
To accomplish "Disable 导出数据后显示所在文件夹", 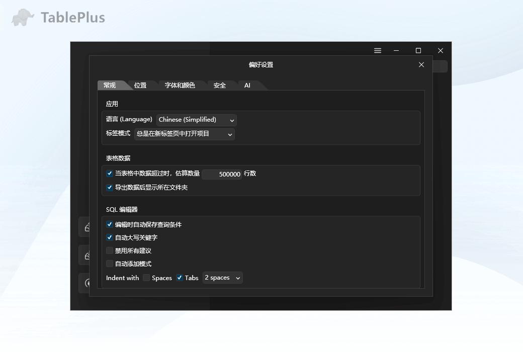I will 109,187.
